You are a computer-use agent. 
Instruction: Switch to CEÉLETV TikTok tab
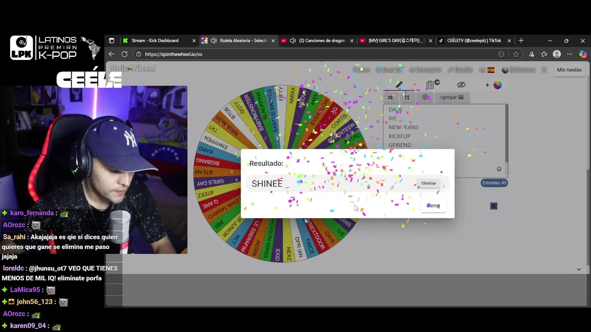(x=474, y=41)
